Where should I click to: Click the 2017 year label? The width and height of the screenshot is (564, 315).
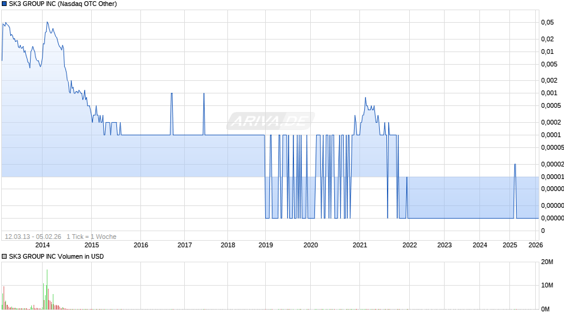185,245
